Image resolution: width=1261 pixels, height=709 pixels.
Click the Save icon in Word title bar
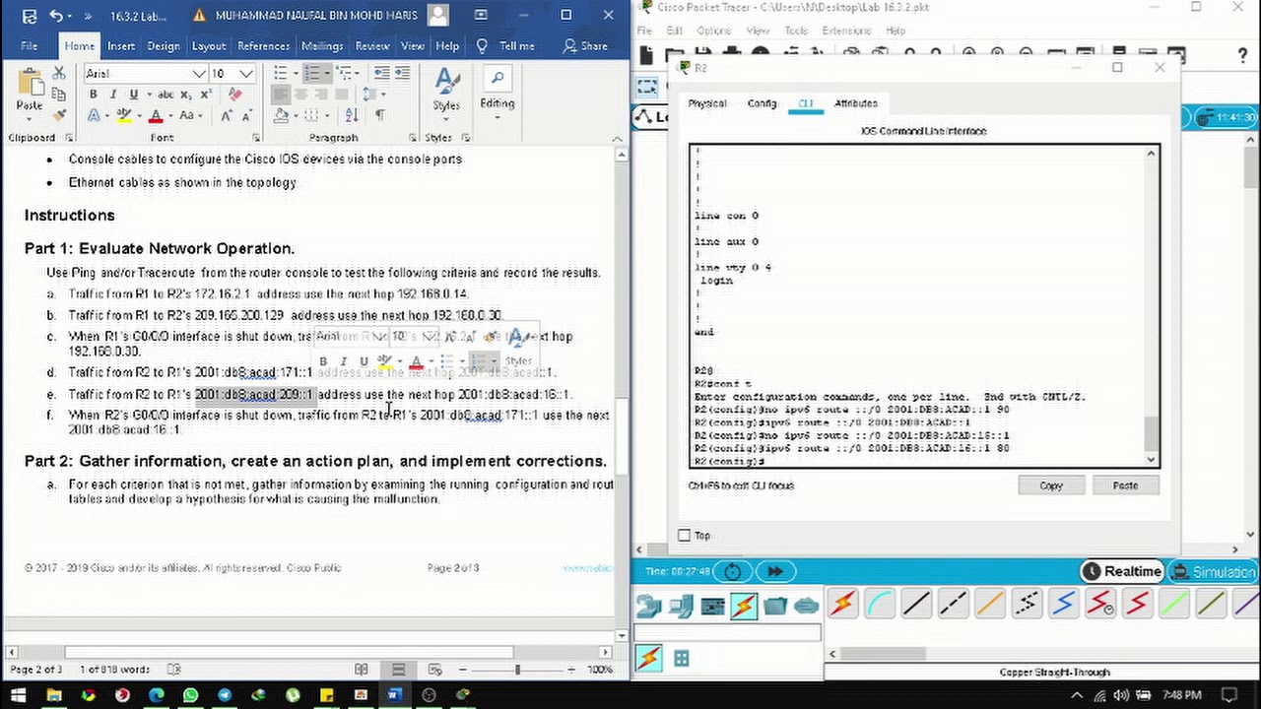click(29, 15)
